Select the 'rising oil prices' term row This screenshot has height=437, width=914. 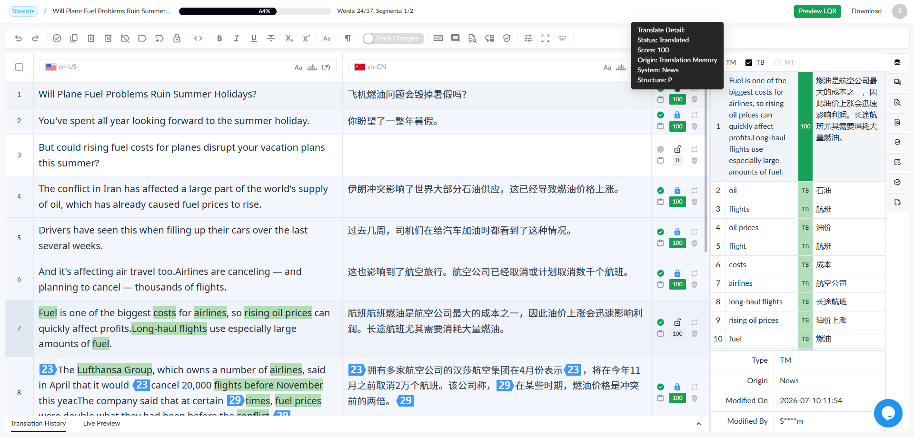coord(798,320)
